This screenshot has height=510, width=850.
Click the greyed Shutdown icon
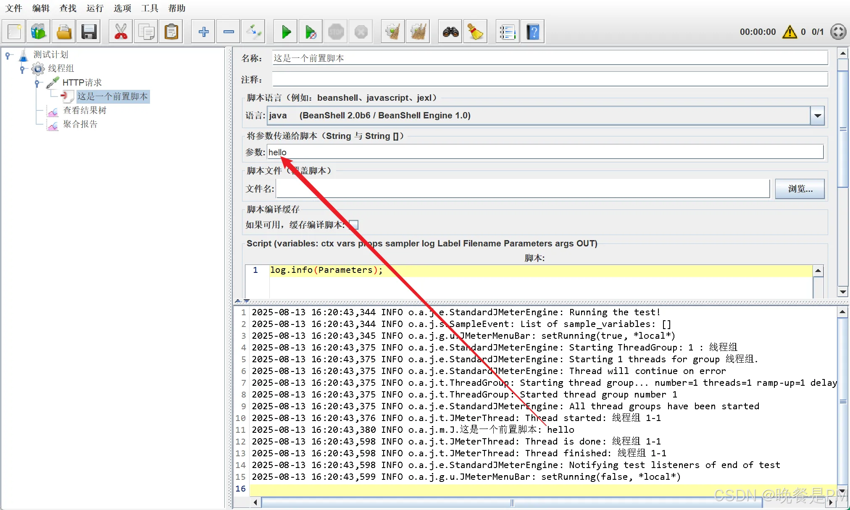(361, 31)
